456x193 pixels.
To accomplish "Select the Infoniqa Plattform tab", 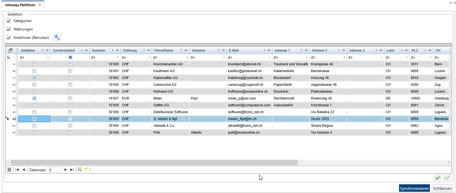I will click(20, 5).
